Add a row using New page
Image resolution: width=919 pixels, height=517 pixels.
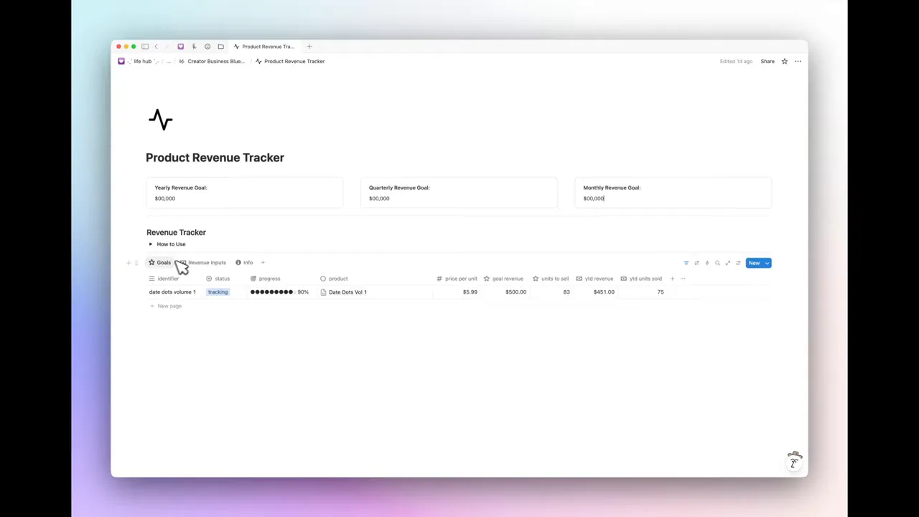click(167, 306)
